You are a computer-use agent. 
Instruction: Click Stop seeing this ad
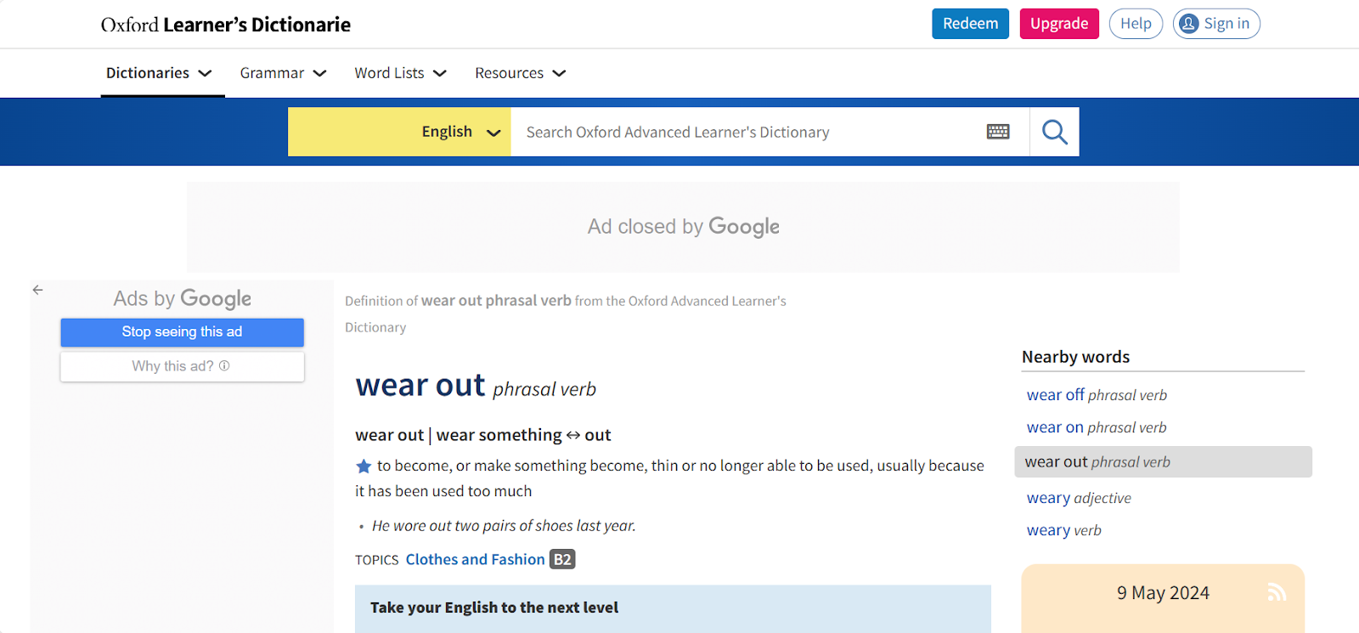182,332
